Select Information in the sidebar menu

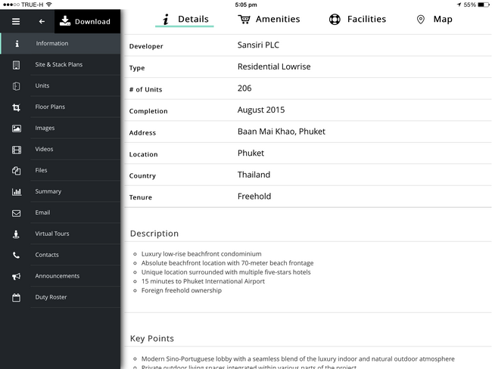point(61,44)
